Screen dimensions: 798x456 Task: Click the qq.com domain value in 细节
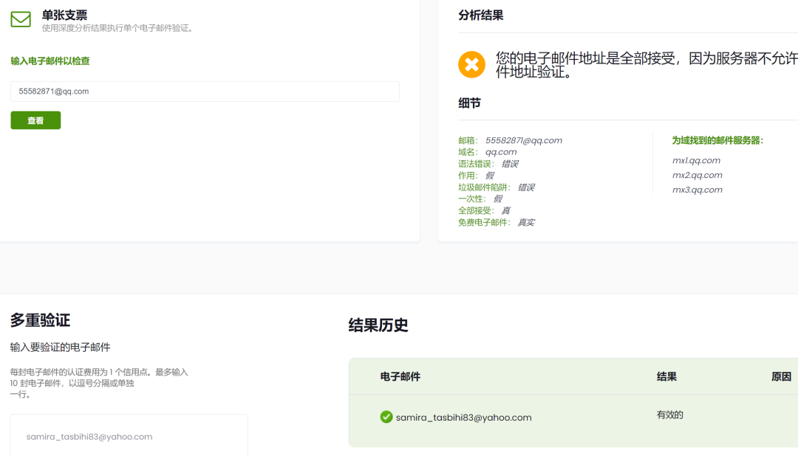click(x=501, y=151)
